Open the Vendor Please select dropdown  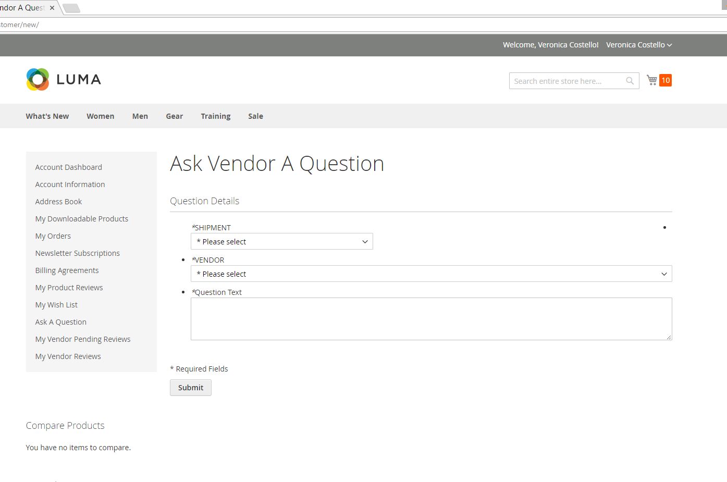432,274
